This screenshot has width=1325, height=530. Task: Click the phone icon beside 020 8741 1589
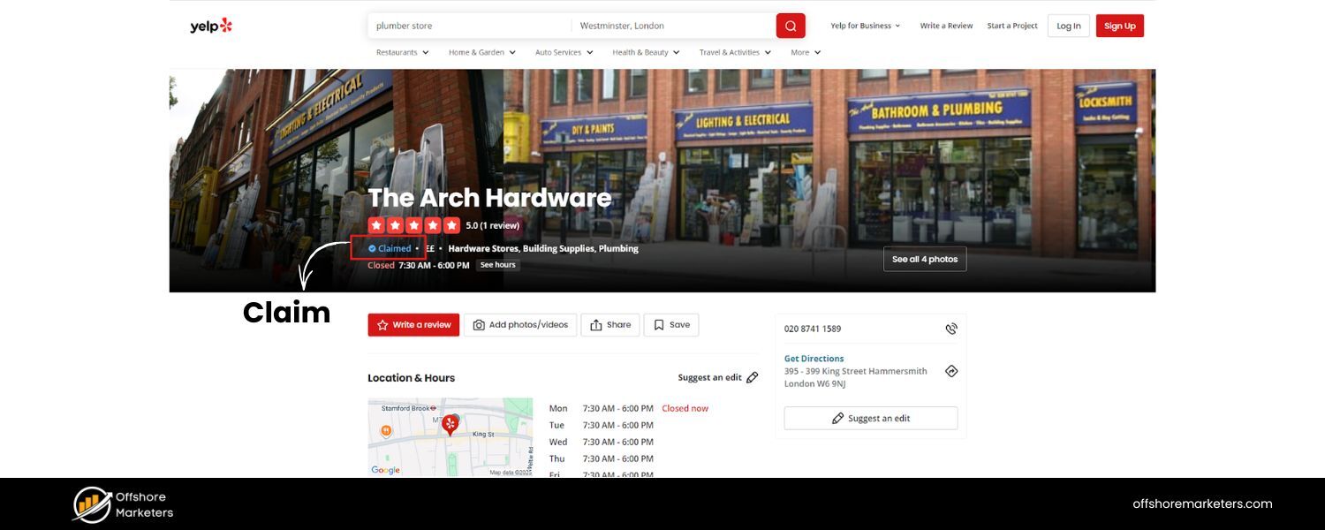(950, 328)
